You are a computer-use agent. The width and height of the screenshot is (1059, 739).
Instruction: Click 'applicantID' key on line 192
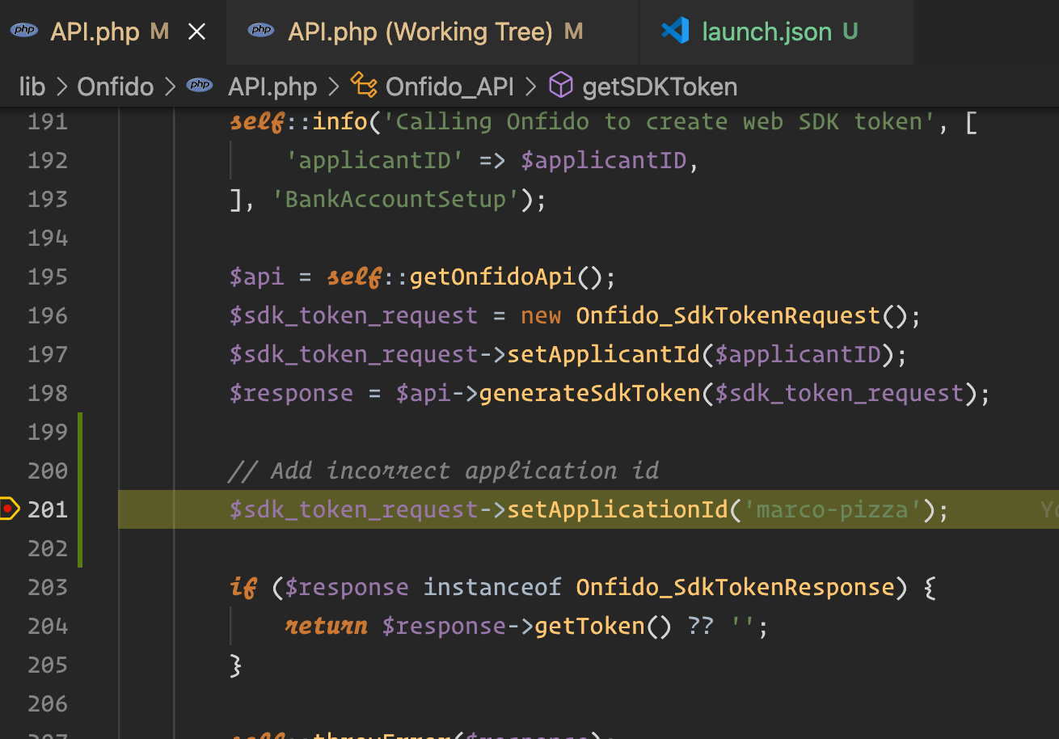375,161
